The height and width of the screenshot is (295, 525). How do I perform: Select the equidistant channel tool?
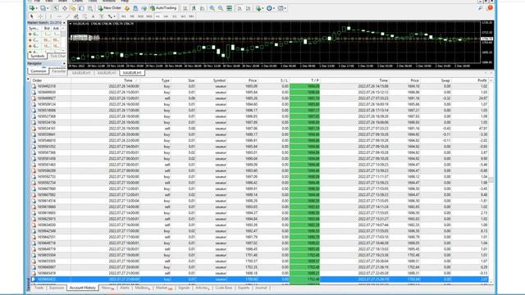tap(76, 16)
